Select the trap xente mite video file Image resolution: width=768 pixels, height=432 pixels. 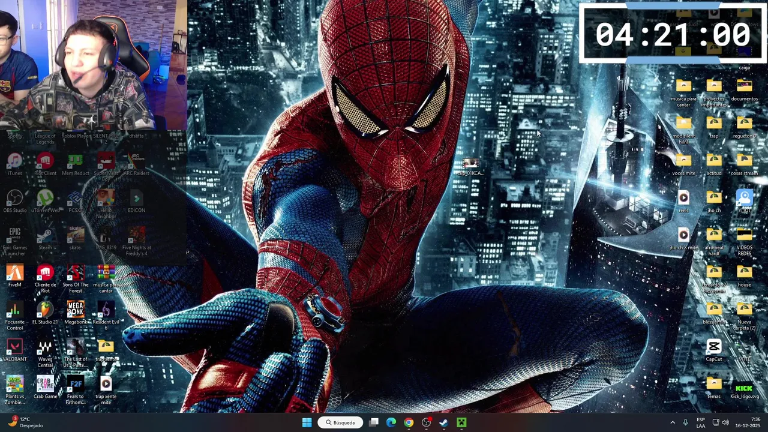[106, 391]
